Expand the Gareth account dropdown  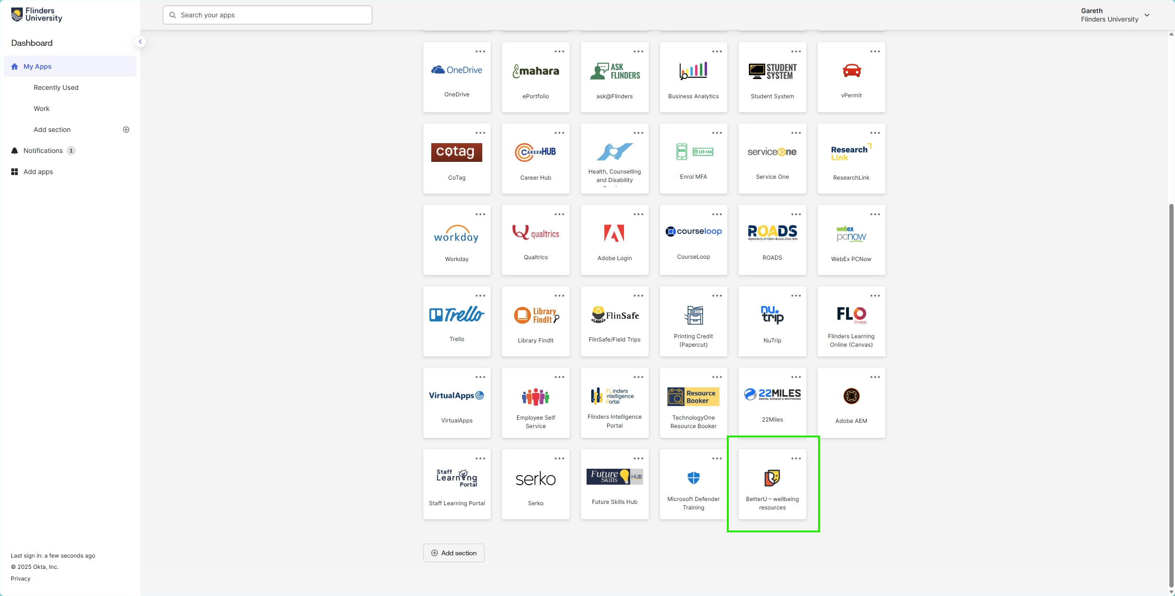tap(1146, 15)
